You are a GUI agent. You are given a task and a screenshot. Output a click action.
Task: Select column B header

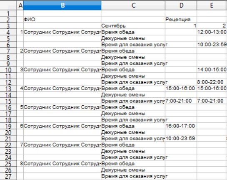coord(62,5)
